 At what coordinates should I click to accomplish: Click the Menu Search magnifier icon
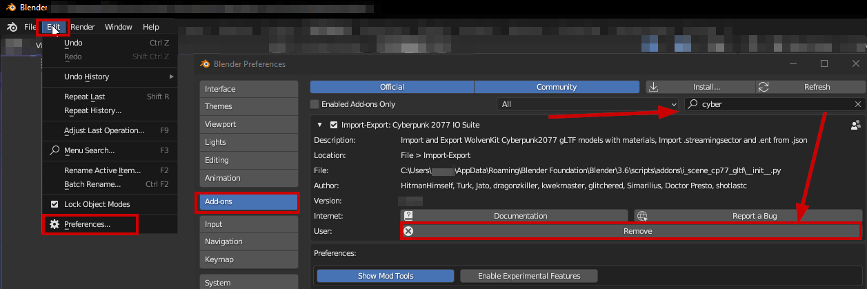tap(54, 150)
